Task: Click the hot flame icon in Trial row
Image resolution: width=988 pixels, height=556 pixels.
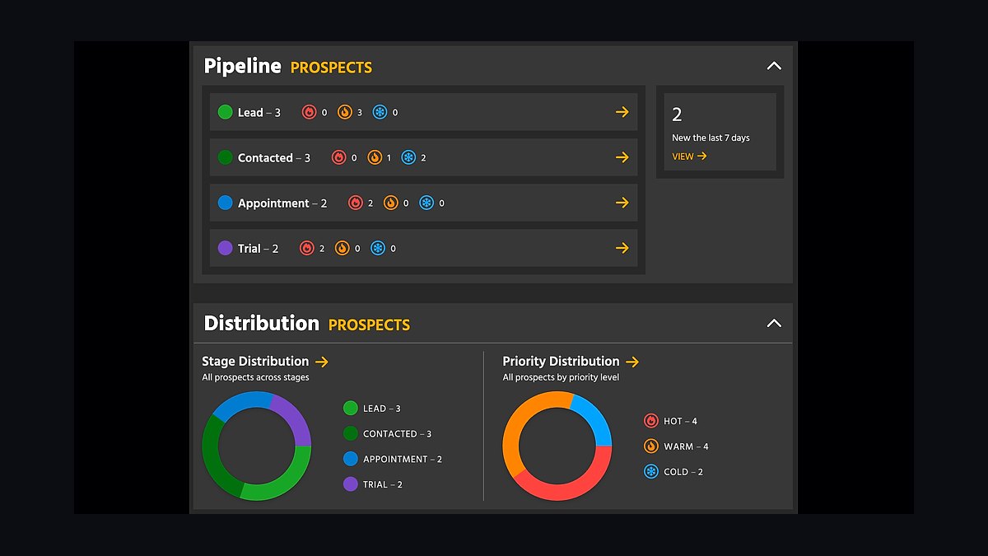Action: [307, 248]
